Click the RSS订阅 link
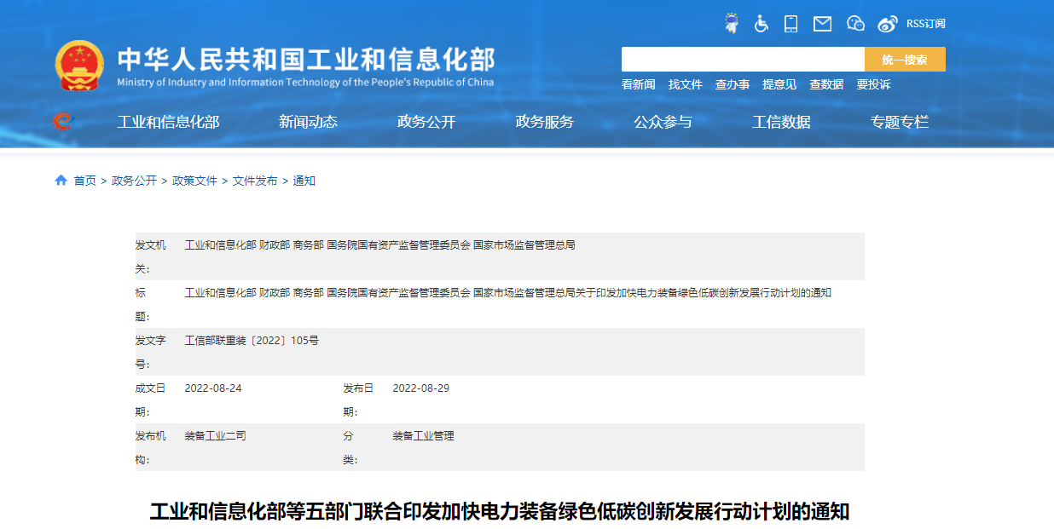Viewport: 1054px width, 529px height. coord(925,24)
